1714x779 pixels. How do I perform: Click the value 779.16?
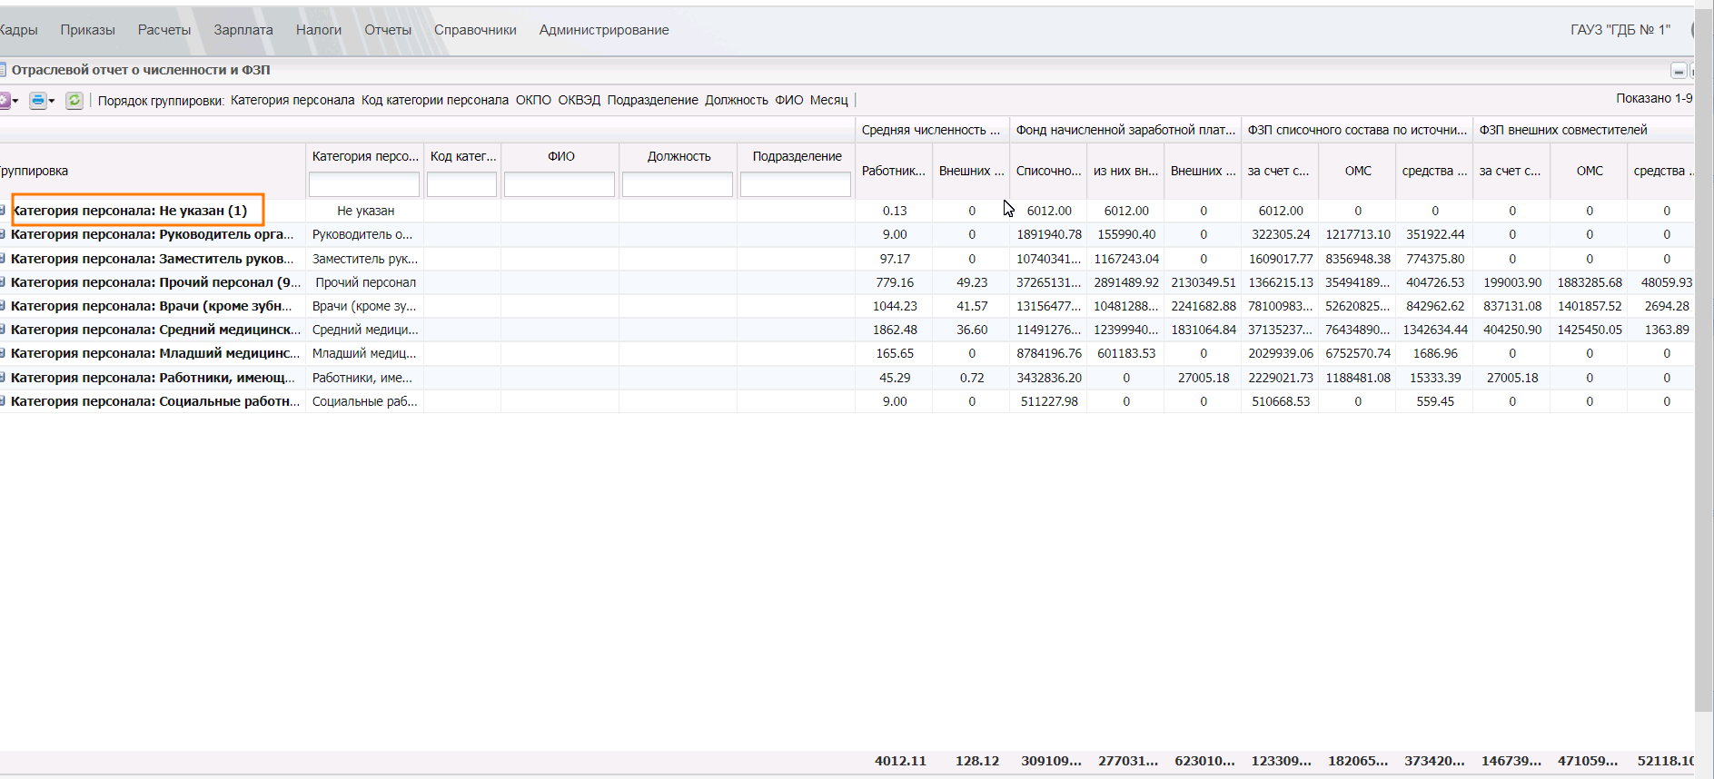895,282
